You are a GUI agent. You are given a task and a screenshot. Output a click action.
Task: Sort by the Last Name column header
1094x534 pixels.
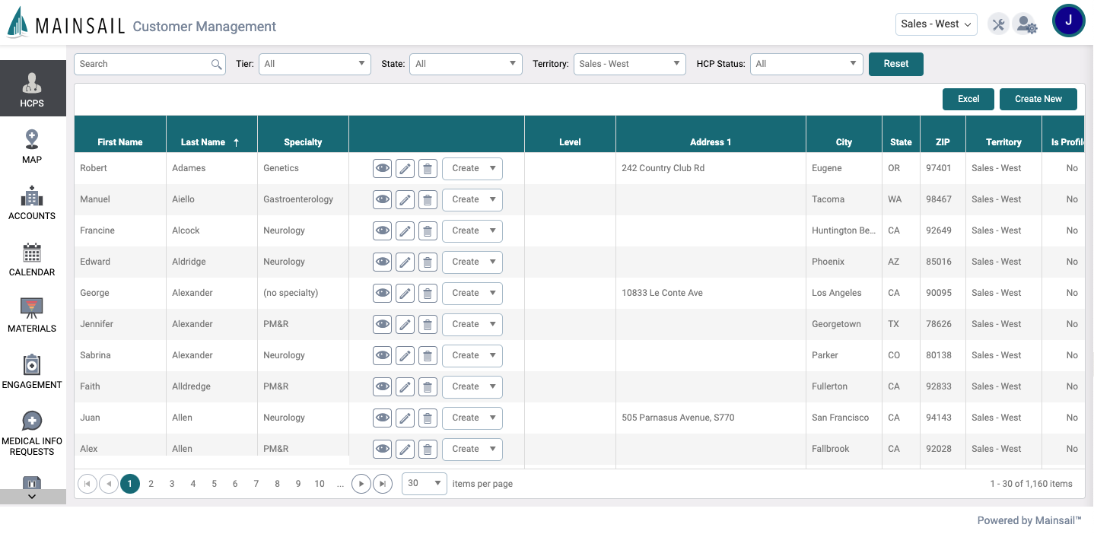point(203,142)
